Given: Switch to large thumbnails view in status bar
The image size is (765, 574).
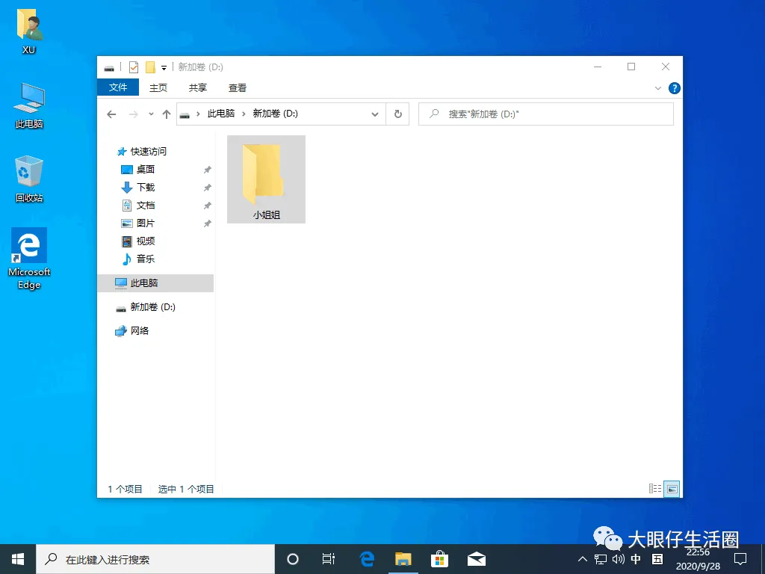Looking at the screenshot, I should tap(671, 487).
